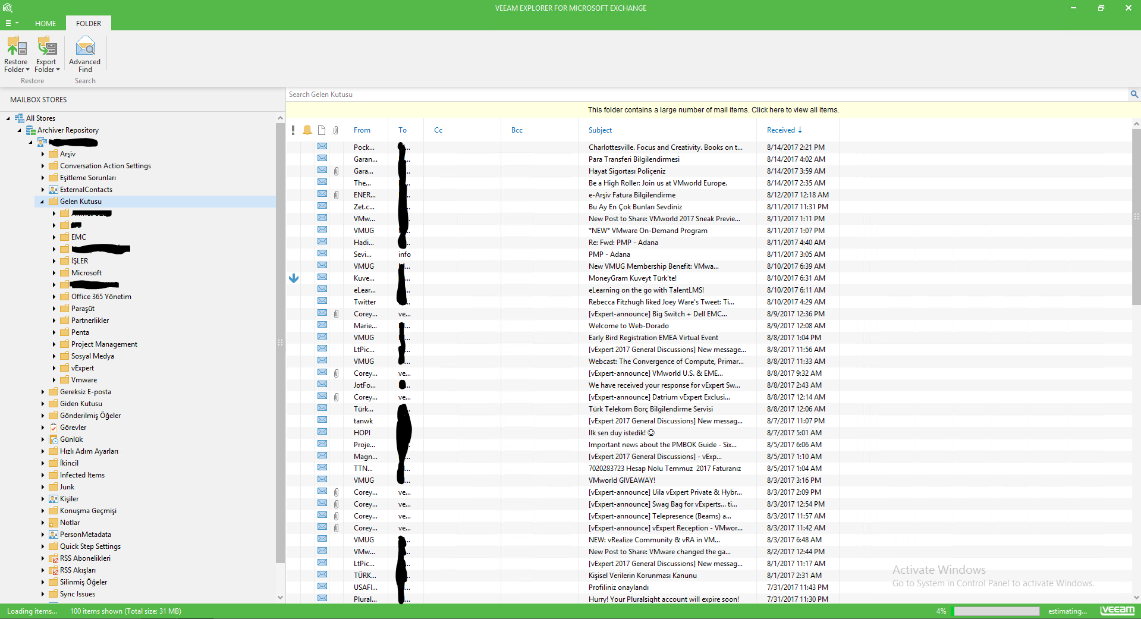Click the Notlar notes folder icon
This screenshot has width=1141, height=619.
coord(53,523)
